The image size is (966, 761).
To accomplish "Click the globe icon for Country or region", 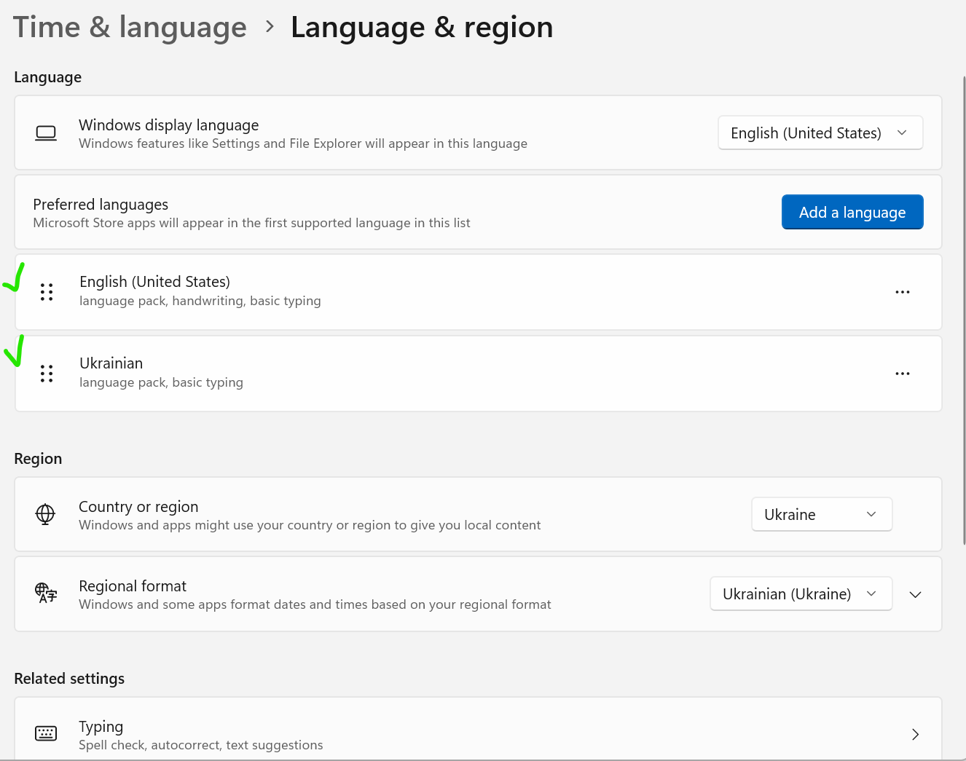I will (x=45, y=514).
